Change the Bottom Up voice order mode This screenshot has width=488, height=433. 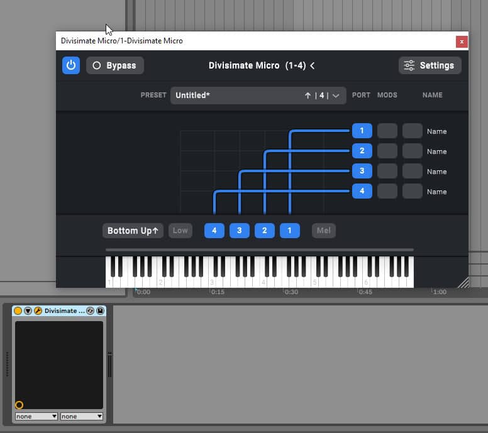pyautogui.click(x=133, y=231)
